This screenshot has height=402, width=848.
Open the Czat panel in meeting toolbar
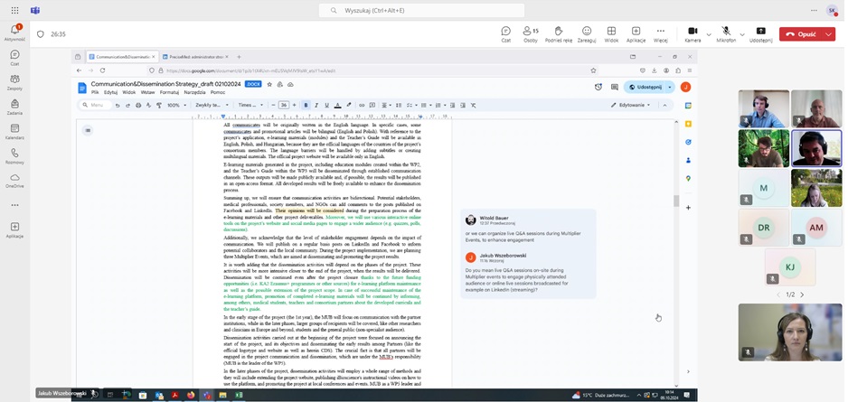click(505, 33)
